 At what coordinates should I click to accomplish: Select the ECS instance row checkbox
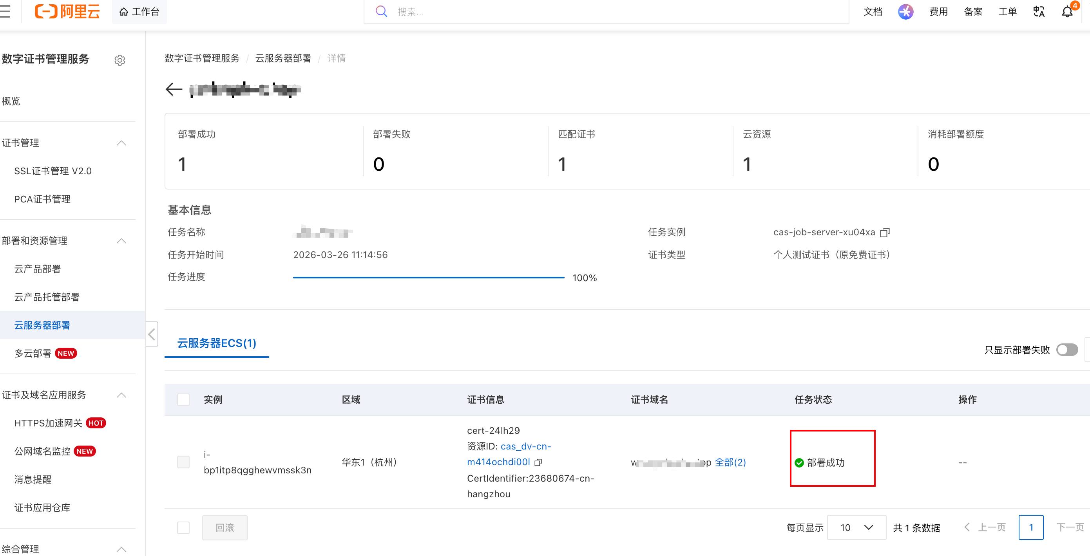183,462
